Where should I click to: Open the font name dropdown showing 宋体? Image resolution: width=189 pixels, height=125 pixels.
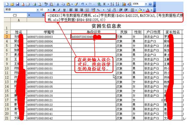pos(38,10)
